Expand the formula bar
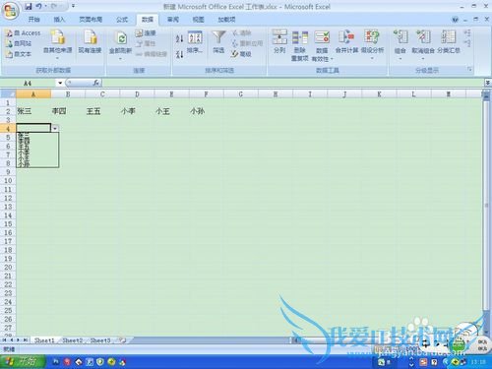Viewport: 492px width, 369px height. [487, 83]
